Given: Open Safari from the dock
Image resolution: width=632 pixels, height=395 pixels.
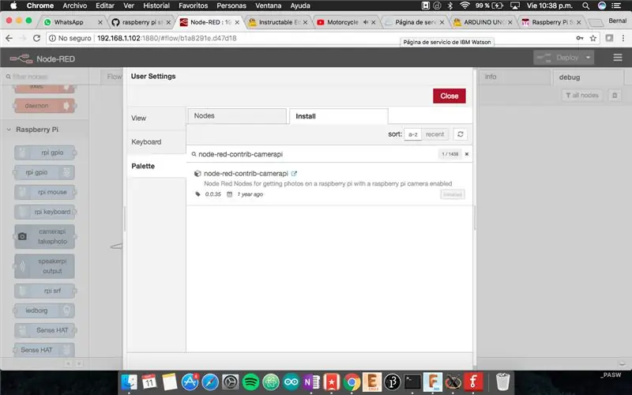Looking at the screenshot, I should point(210,382).
